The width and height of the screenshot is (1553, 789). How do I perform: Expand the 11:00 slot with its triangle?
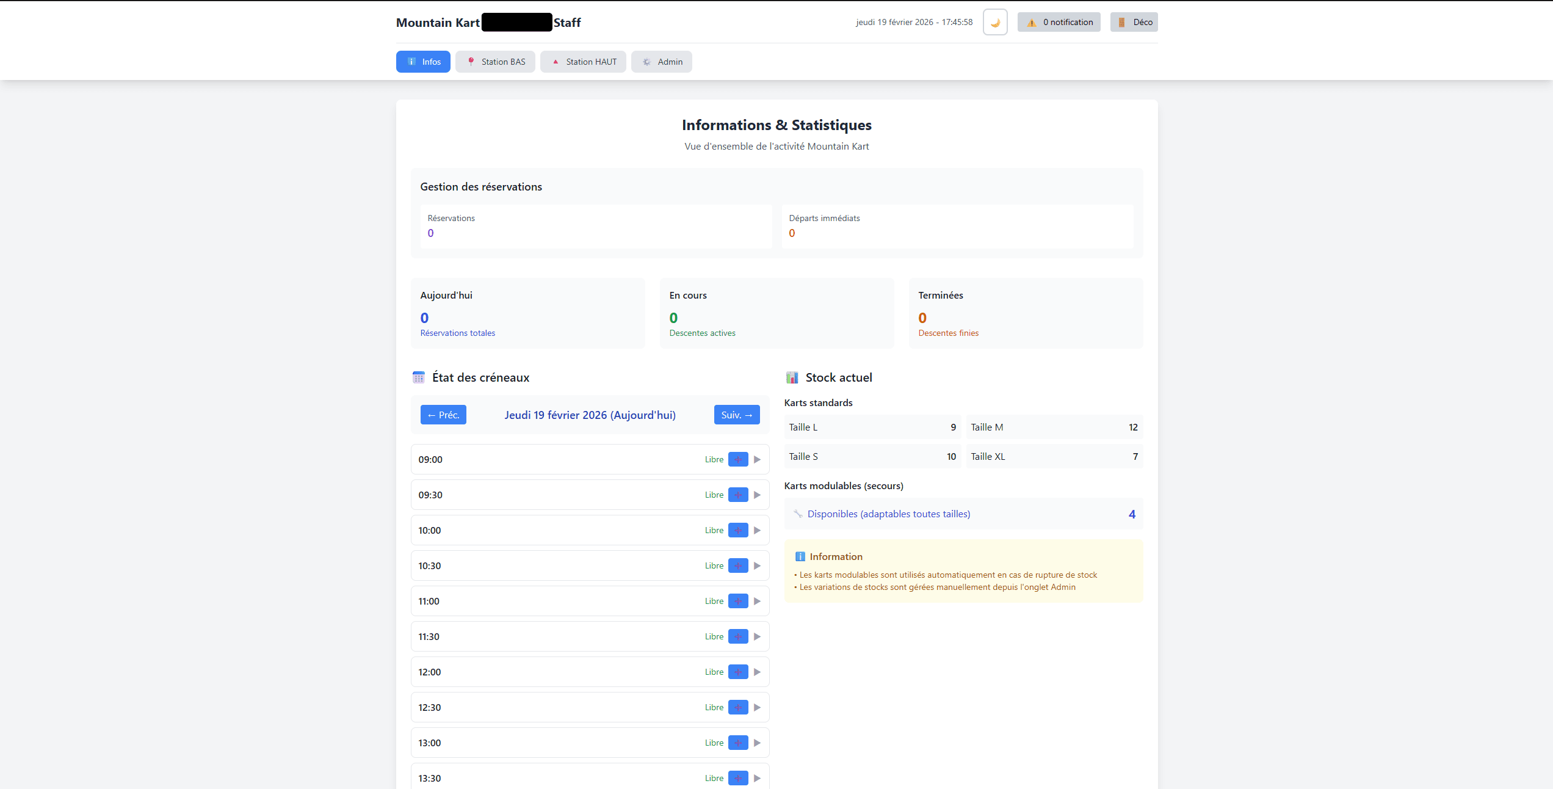pos(758,601)
